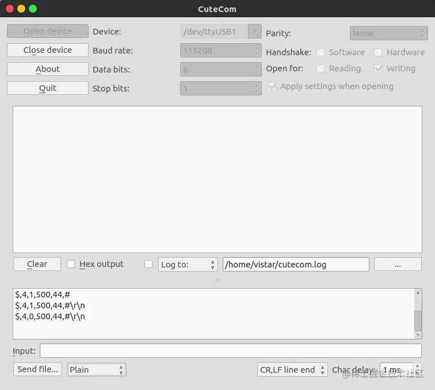Click the yellow minimize window button
This screenshot has height=390, width=435.
[x=21, y=9]
